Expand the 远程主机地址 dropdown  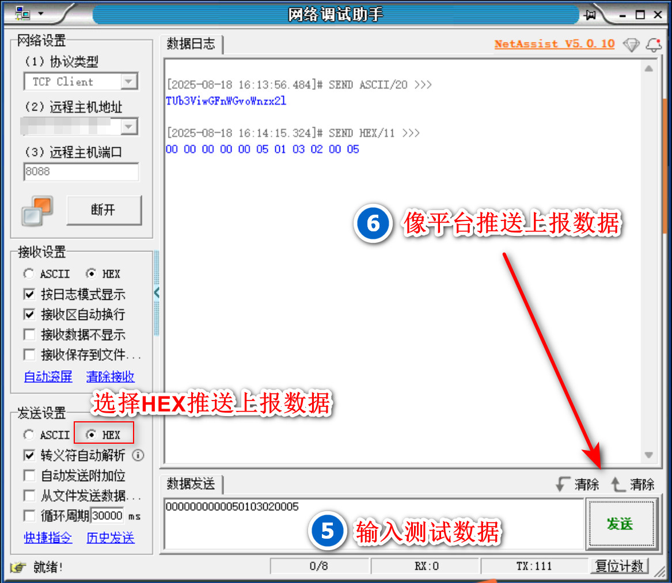tap(129, 126)
